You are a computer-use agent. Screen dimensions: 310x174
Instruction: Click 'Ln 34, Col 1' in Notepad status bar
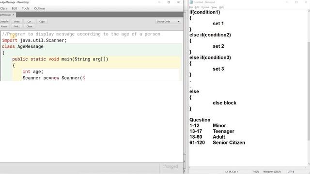232,172
